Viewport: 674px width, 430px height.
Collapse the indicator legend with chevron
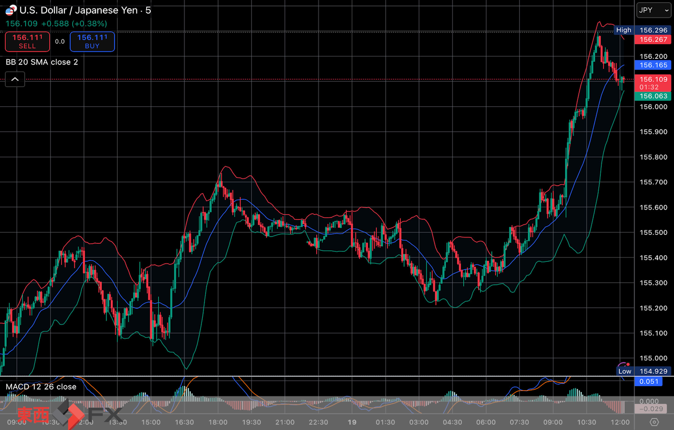[15, 80]
